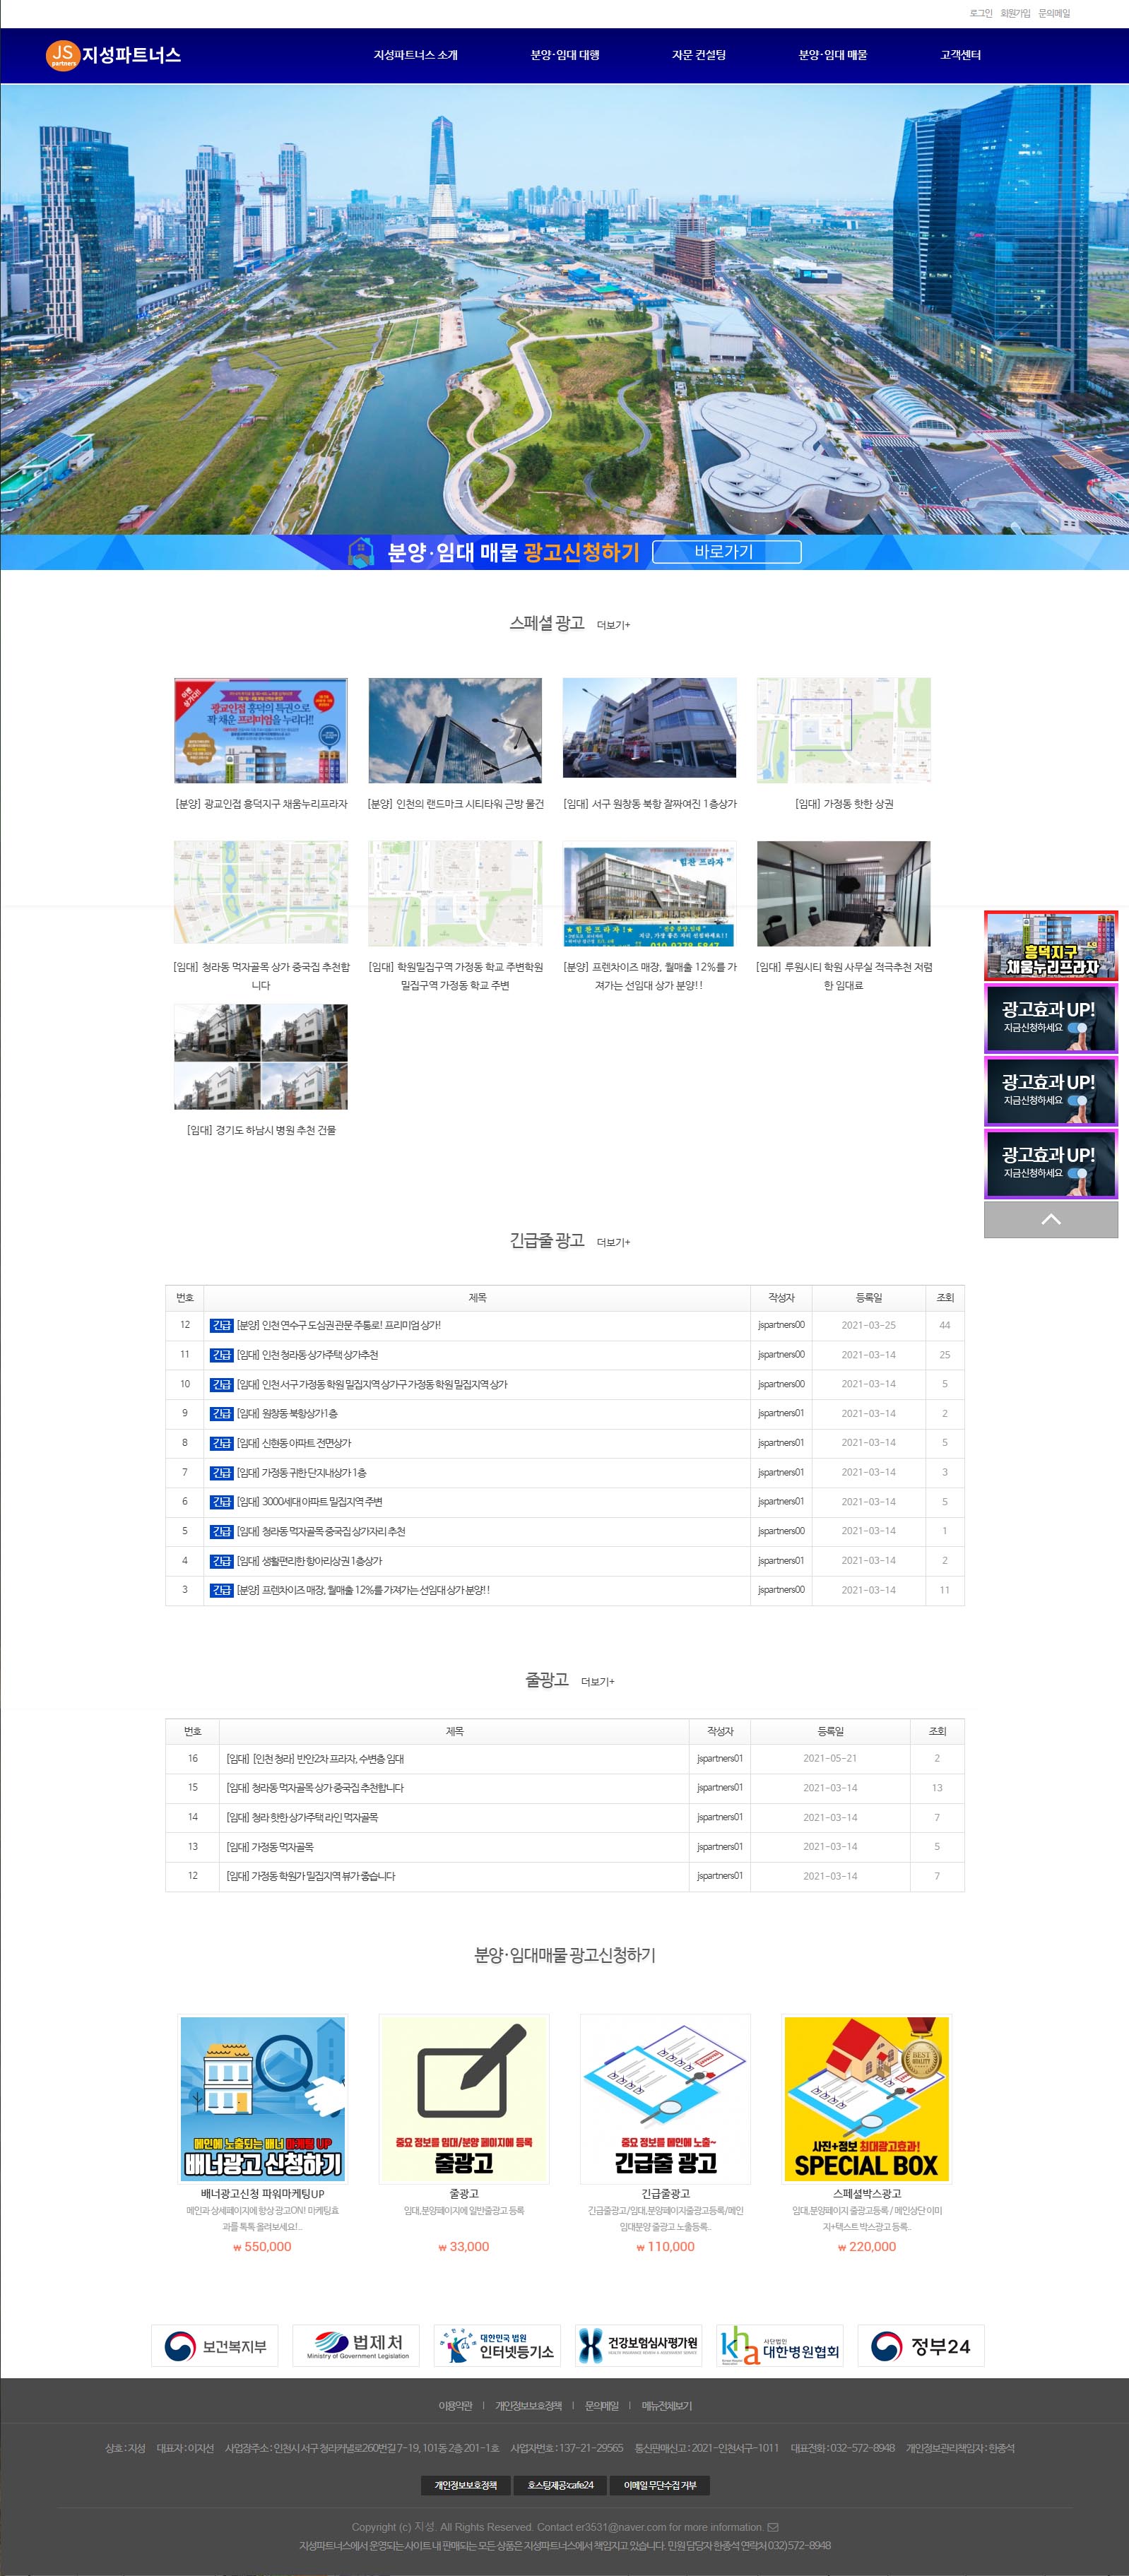Click the JS 지성파트너스 logo
Image resolution: width=1129 pixels, height=2576 pixels.
tap(113, 55)
